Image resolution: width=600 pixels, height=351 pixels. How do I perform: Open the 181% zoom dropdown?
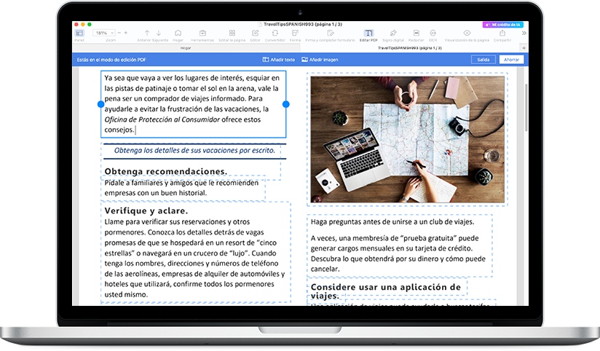(x=103, y=33)
